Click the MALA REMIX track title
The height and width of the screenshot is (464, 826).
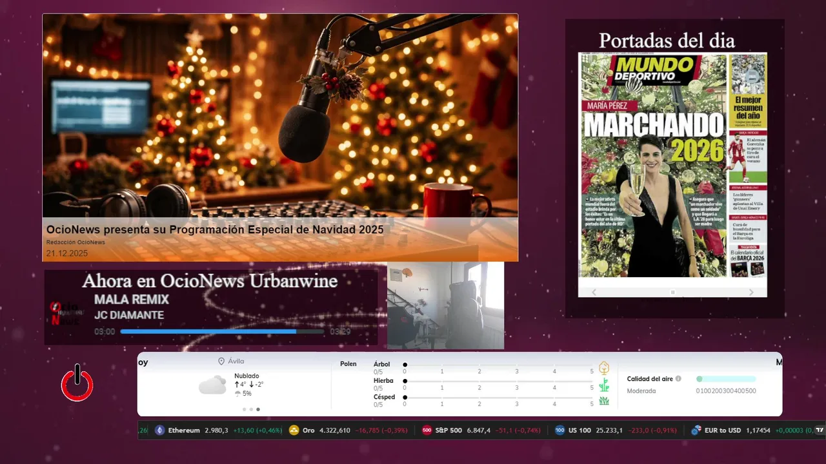132,300
